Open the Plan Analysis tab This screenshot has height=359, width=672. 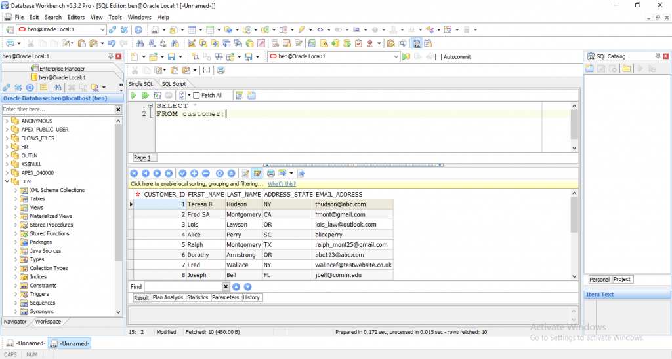168,297
